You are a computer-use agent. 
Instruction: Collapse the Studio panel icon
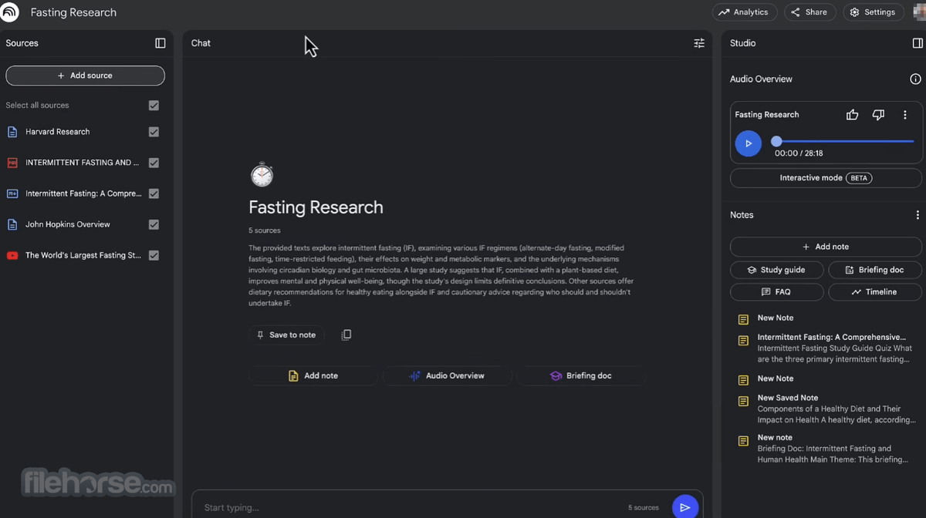(x=918, y=43)
